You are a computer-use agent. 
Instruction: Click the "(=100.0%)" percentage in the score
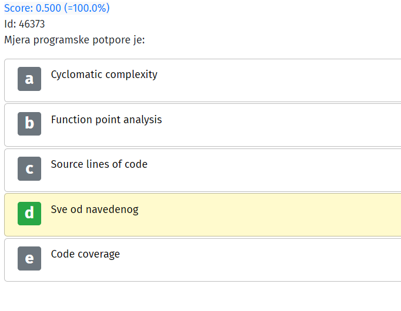86,8
